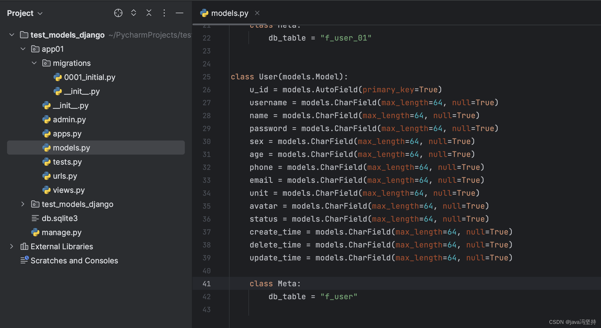This screenshot has width=601, height=328.
Task: Open the Project panel options menu
Action: (x=164, y=13)
